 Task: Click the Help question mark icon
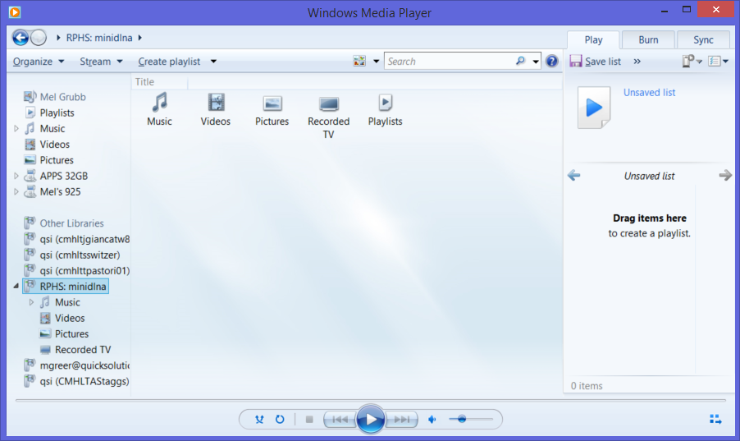[552, 62]
